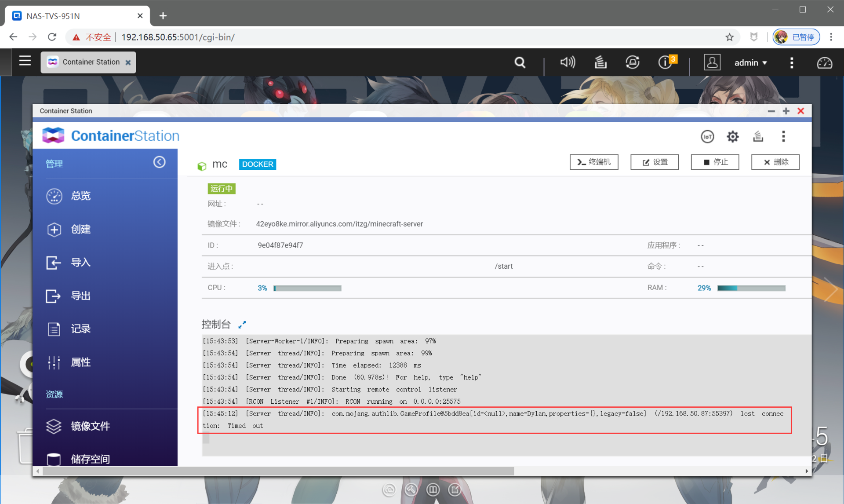The height and width of the screenshot is (504, 844).
Task: Click the 设置 container settings button
Action: point(654,162)
